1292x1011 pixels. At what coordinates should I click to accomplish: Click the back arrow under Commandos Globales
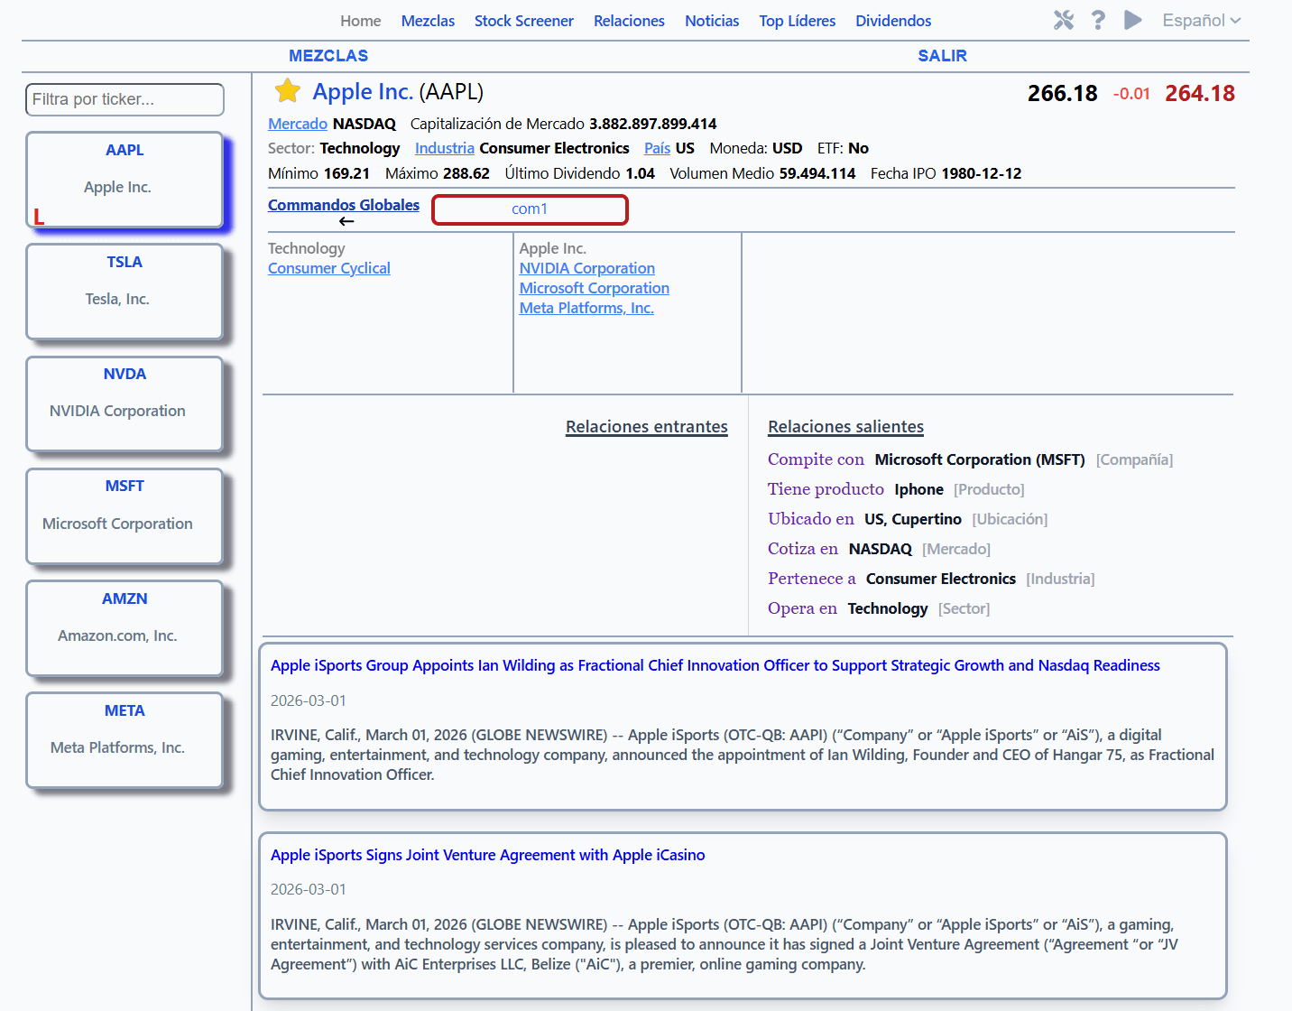[x=346, y=221]
